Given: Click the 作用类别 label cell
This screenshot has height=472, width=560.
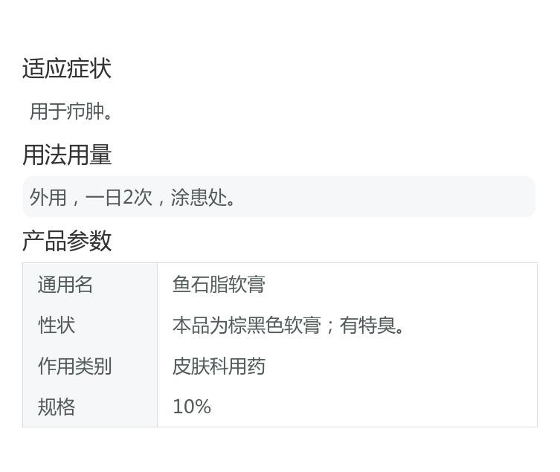Looking at the screenshot, I should click(x=90, y=366).
